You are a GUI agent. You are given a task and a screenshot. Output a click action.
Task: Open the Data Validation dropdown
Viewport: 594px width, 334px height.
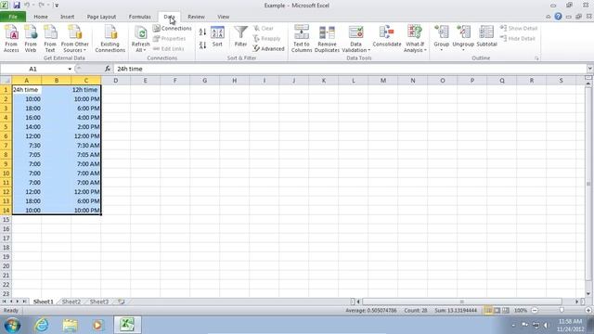356,50
